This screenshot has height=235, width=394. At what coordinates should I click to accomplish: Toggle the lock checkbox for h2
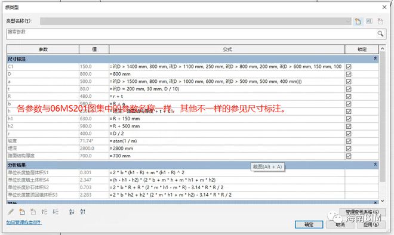tap(349, 126)
